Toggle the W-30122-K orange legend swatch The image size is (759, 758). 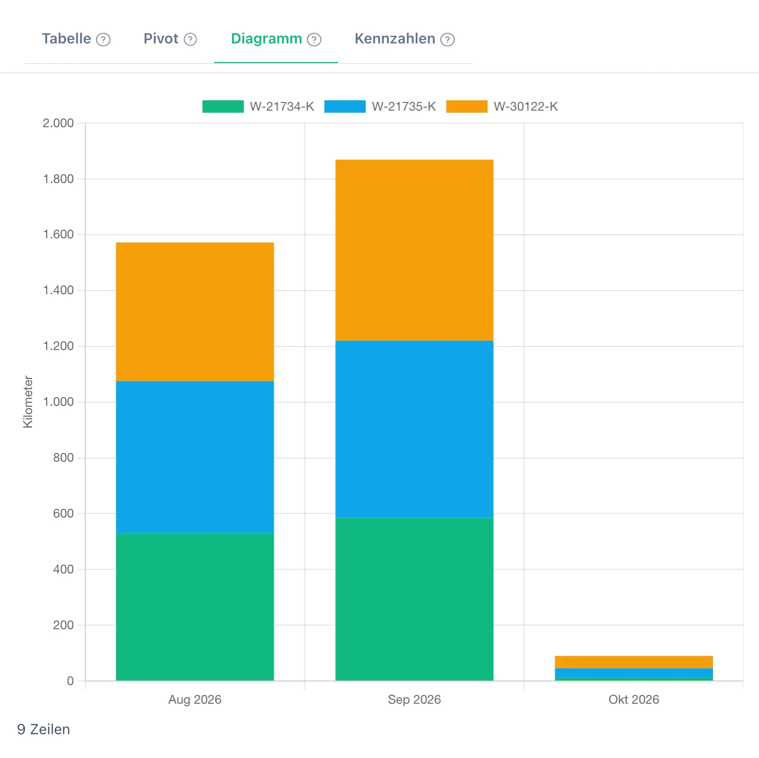coord(467,107)
